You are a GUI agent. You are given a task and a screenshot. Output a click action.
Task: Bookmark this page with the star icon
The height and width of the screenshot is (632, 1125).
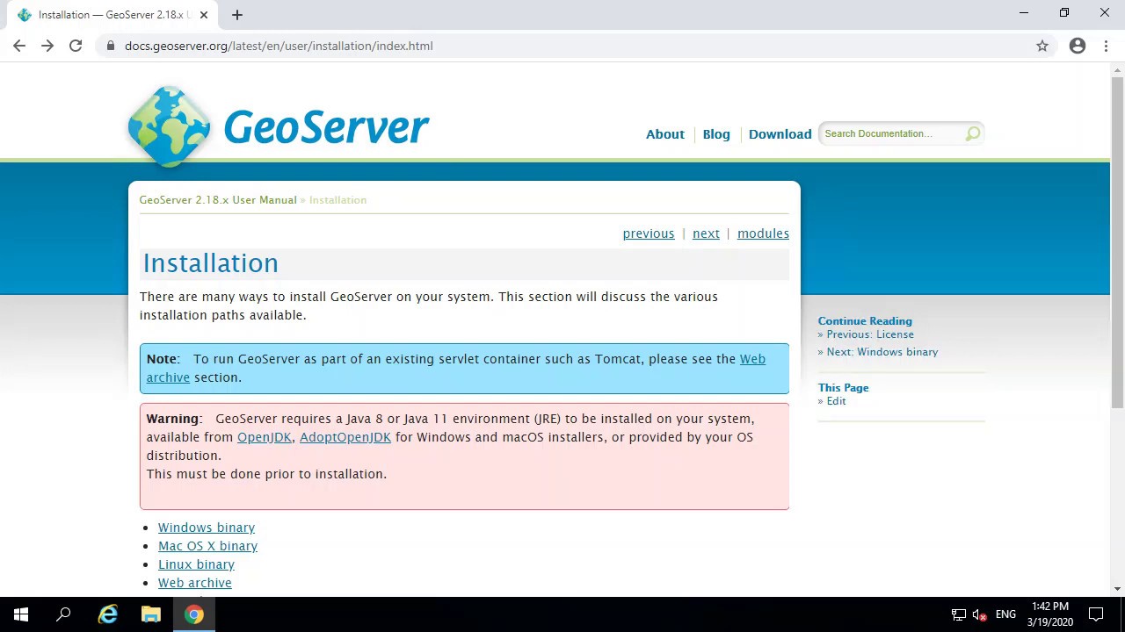pos(1042,46)
